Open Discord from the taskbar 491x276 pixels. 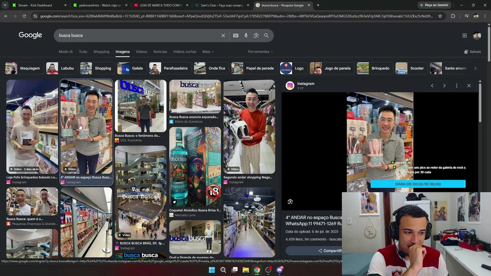tap(280, 270)
